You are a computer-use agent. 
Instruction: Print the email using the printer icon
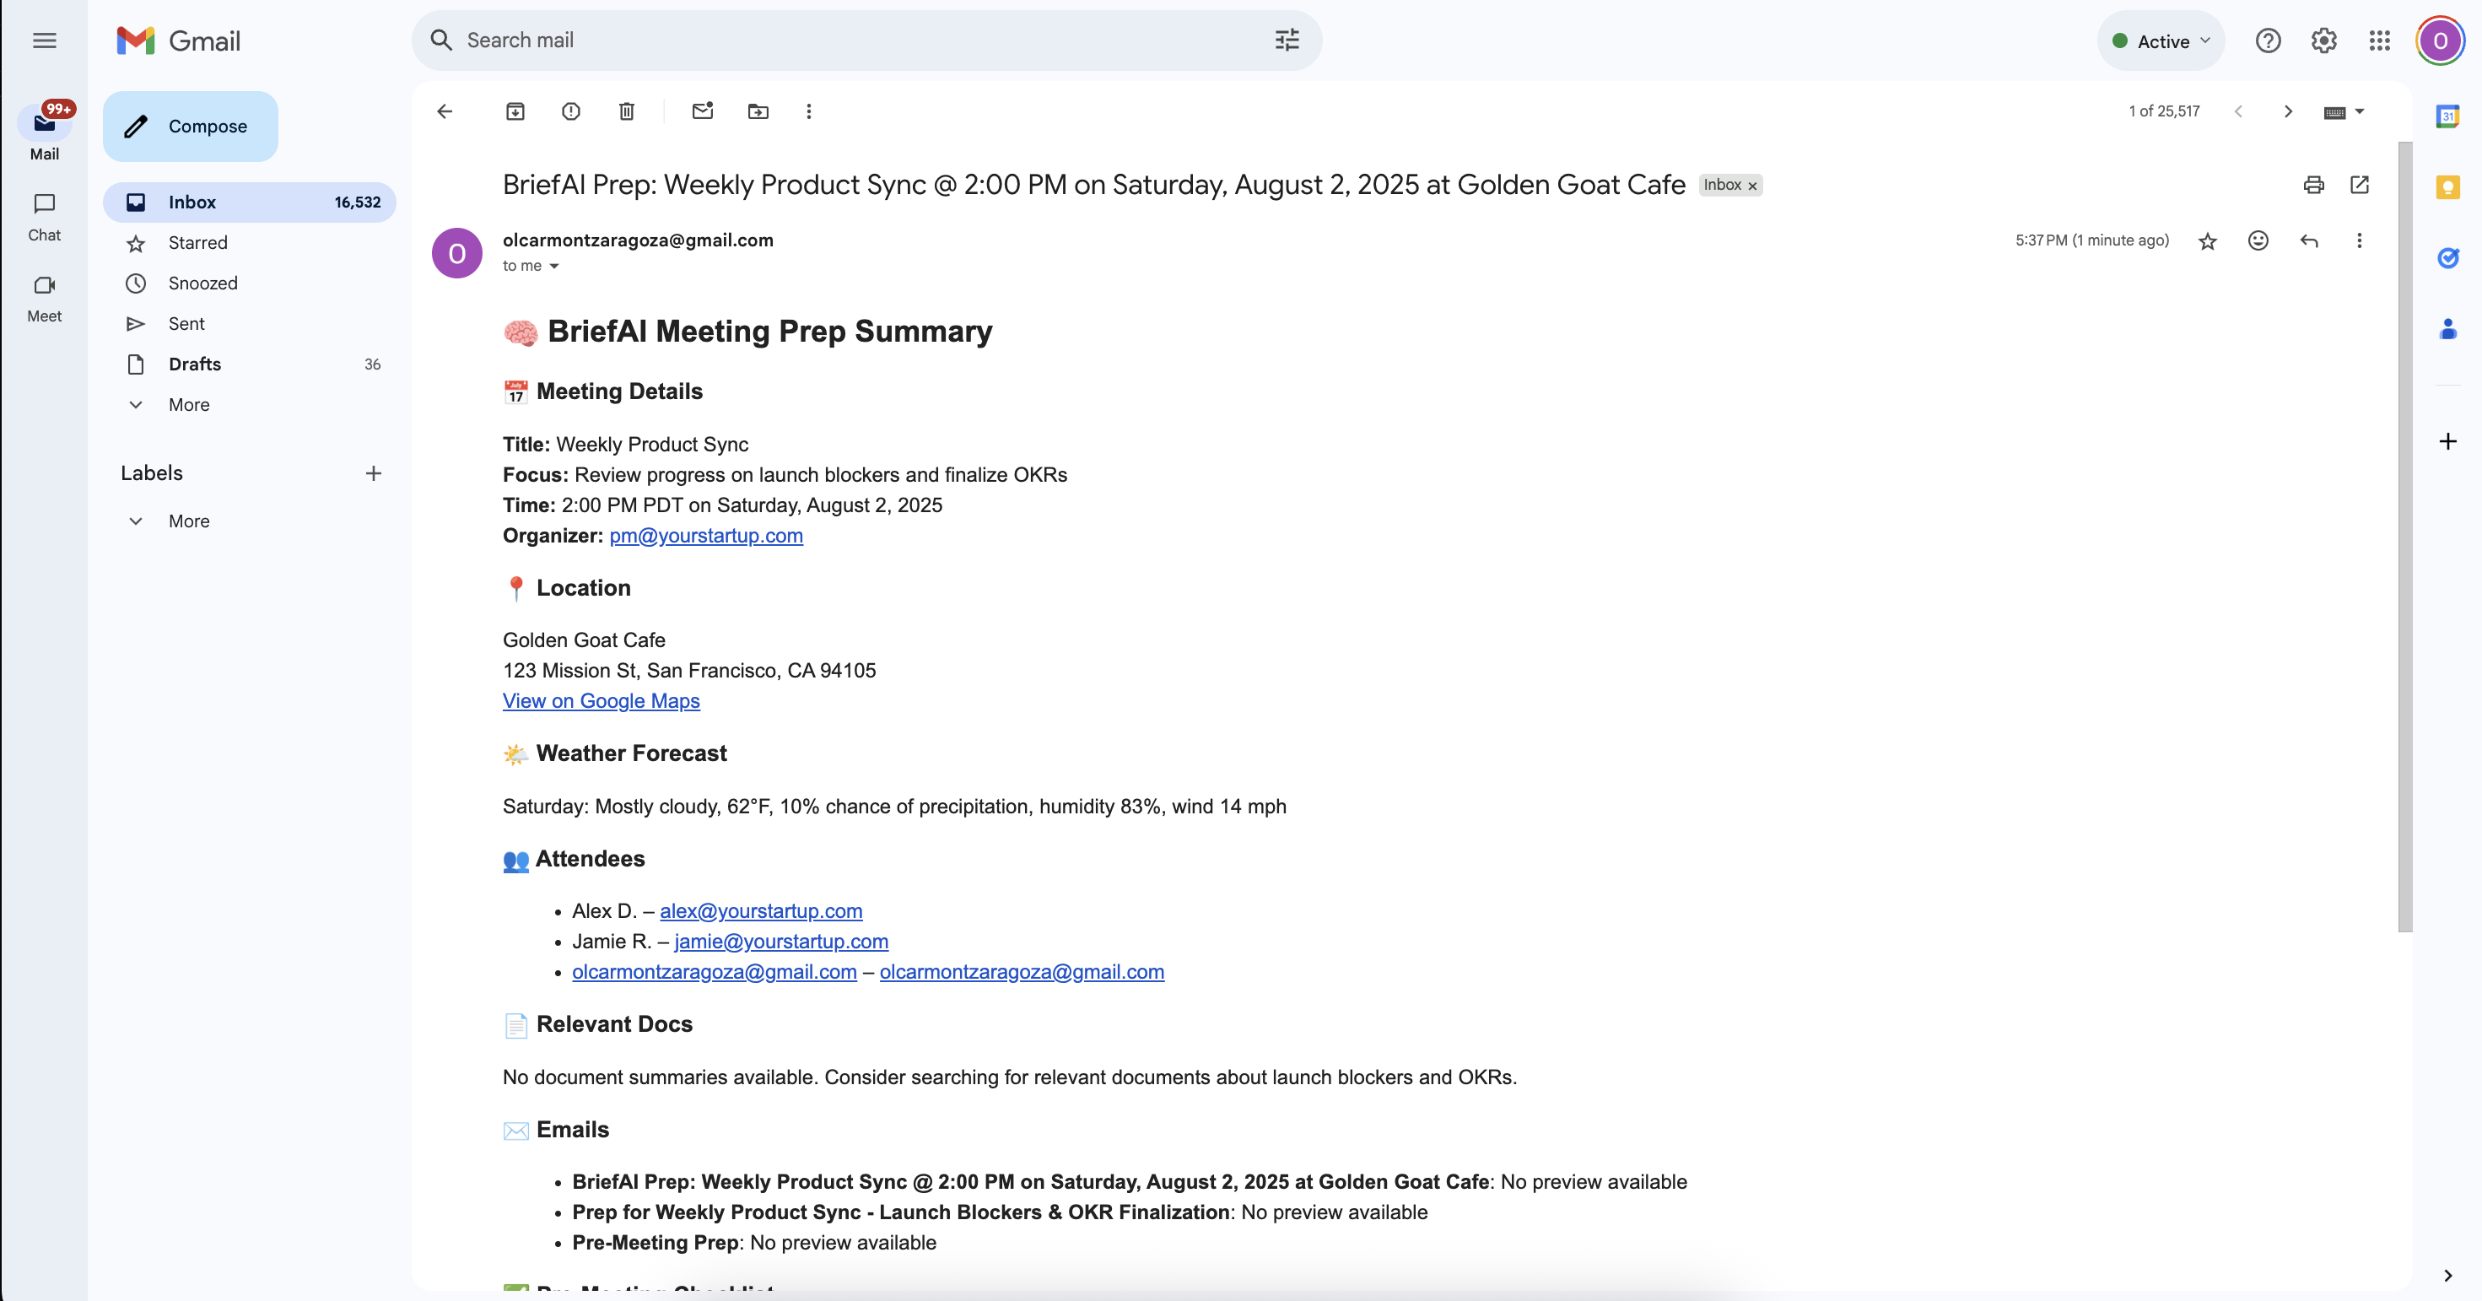pos(2313,185)
